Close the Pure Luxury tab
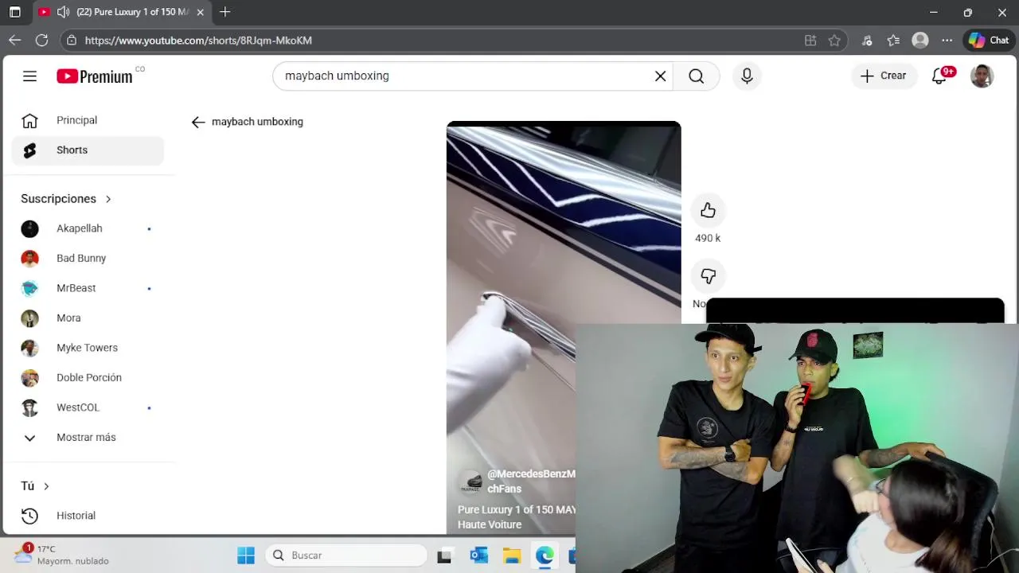The height and width of the screenshot is (573, 1019). [x=200, y=12]
